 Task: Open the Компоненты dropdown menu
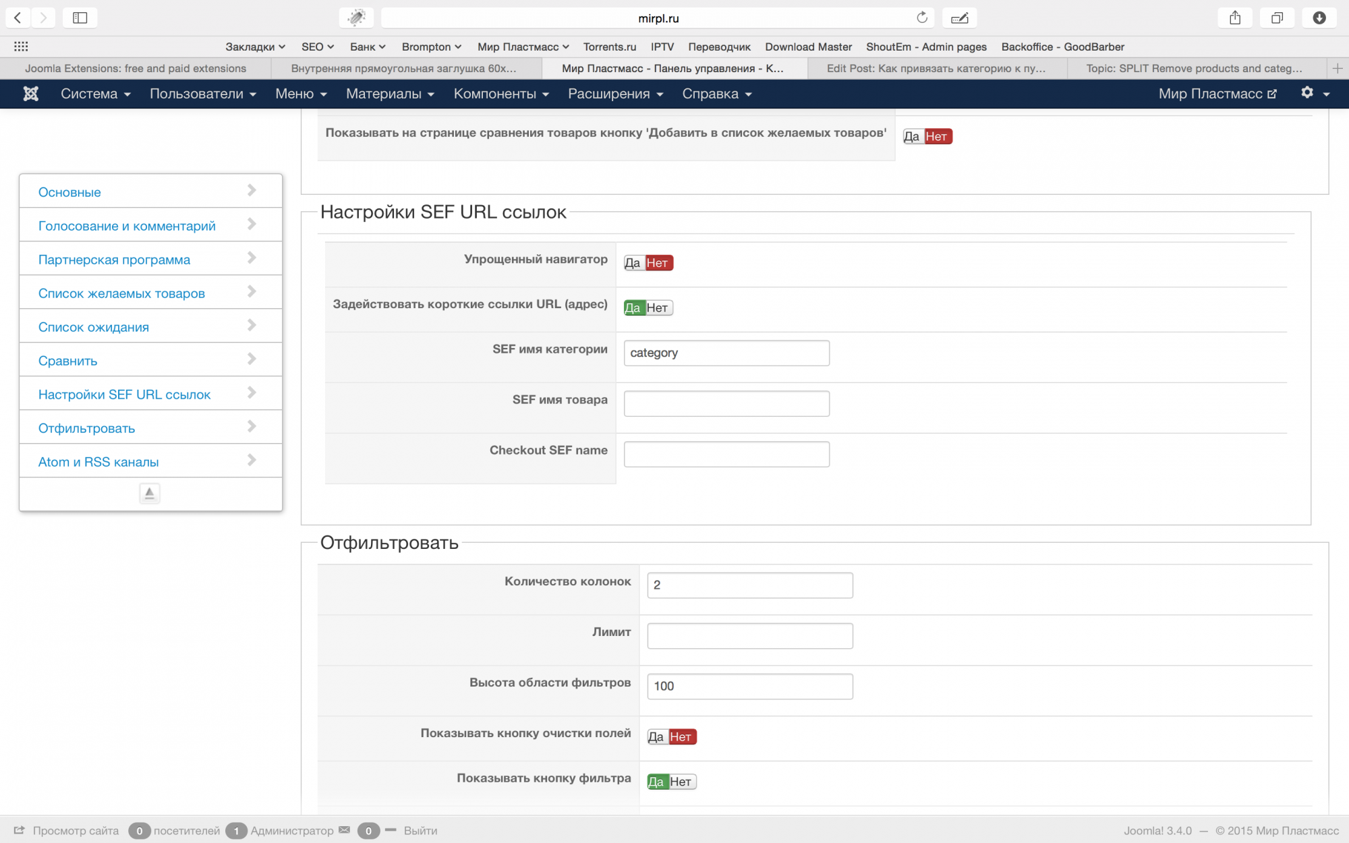point(501,94)
